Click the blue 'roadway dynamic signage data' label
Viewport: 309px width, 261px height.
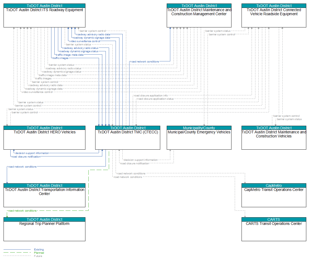click(91, 38)
